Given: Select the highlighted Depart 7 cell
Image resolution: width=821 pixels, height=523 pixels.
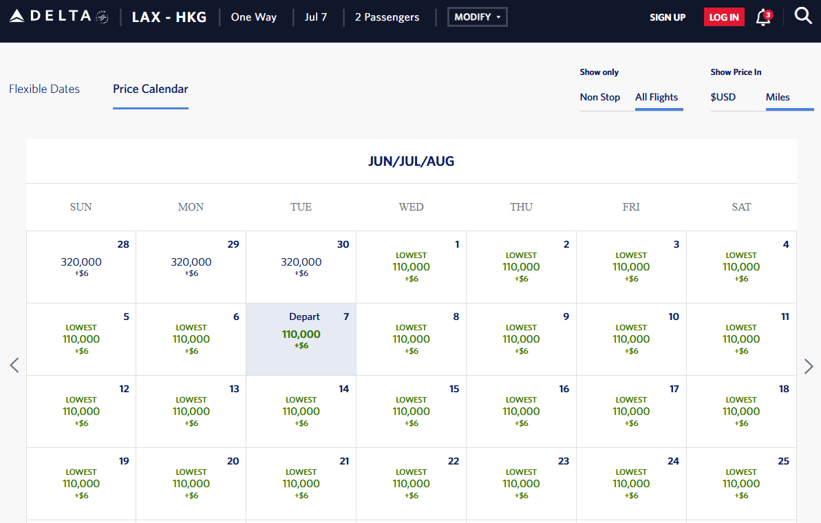Looking at the screenshot, I should tap(301, 339).
